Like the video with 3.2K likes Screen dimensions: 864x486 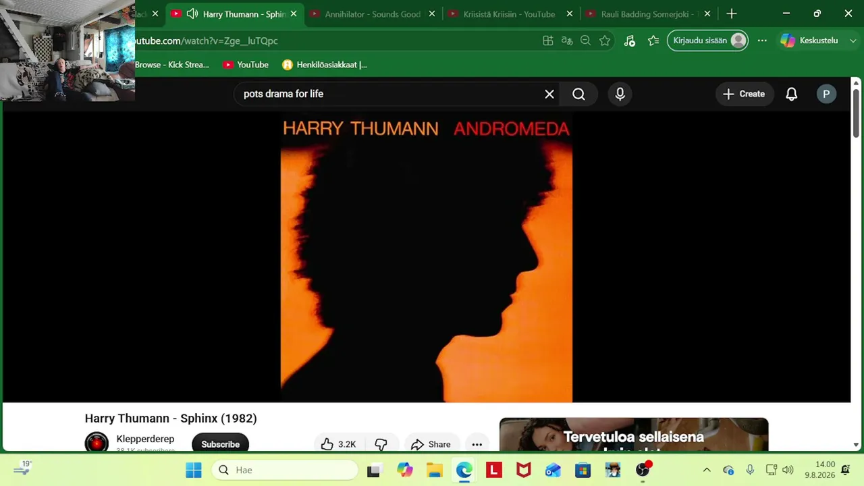pos(338,443)
